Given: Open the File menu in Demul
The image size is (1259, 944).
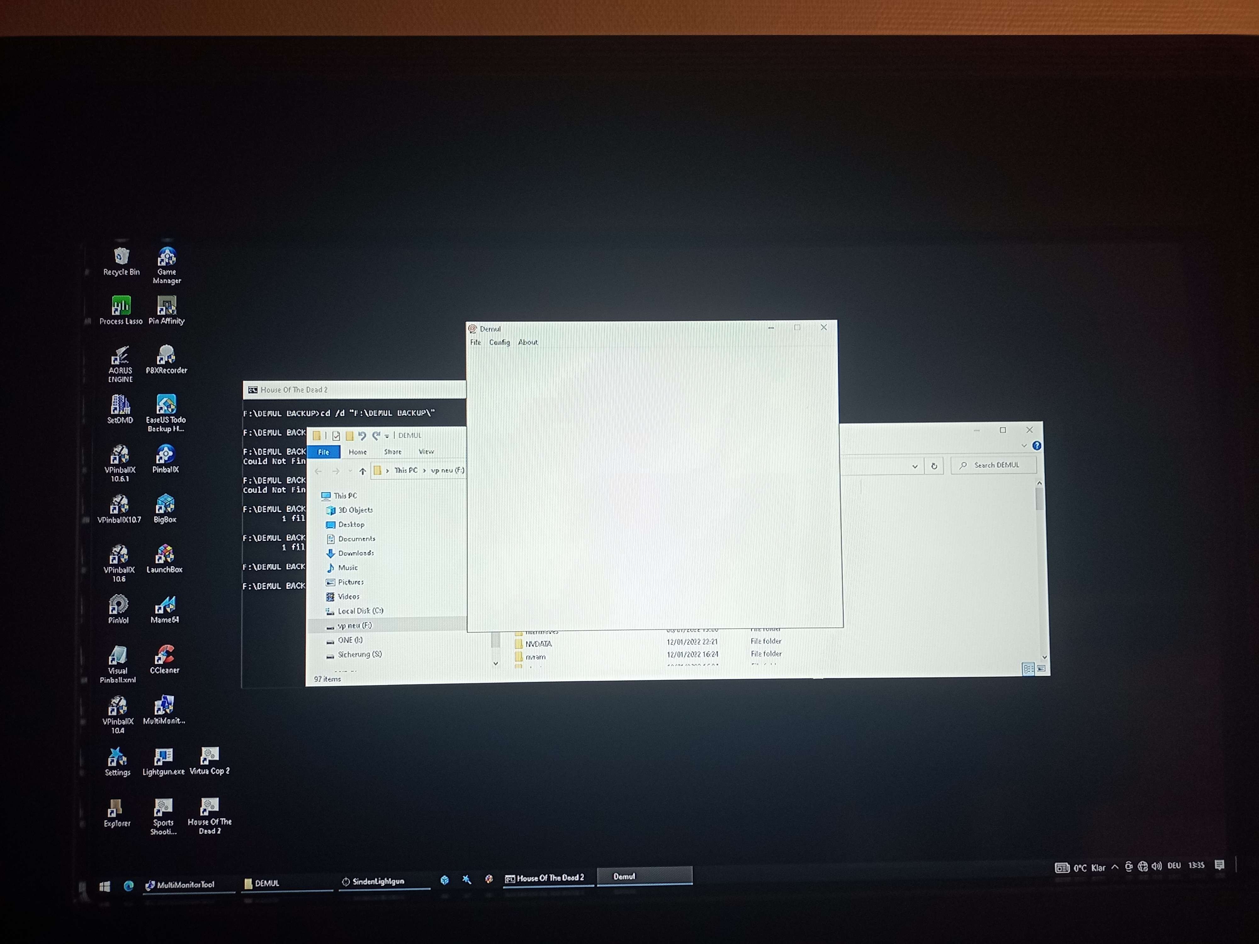Looking at the screenshot, I should (x=476, y=343).
